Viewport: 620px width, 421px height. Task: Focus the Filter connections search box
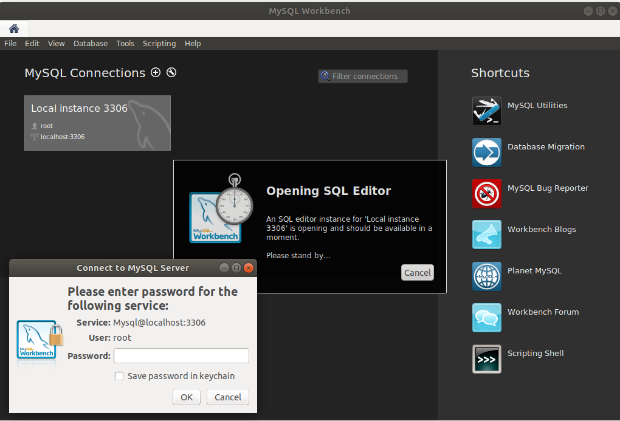coord(363,76)
